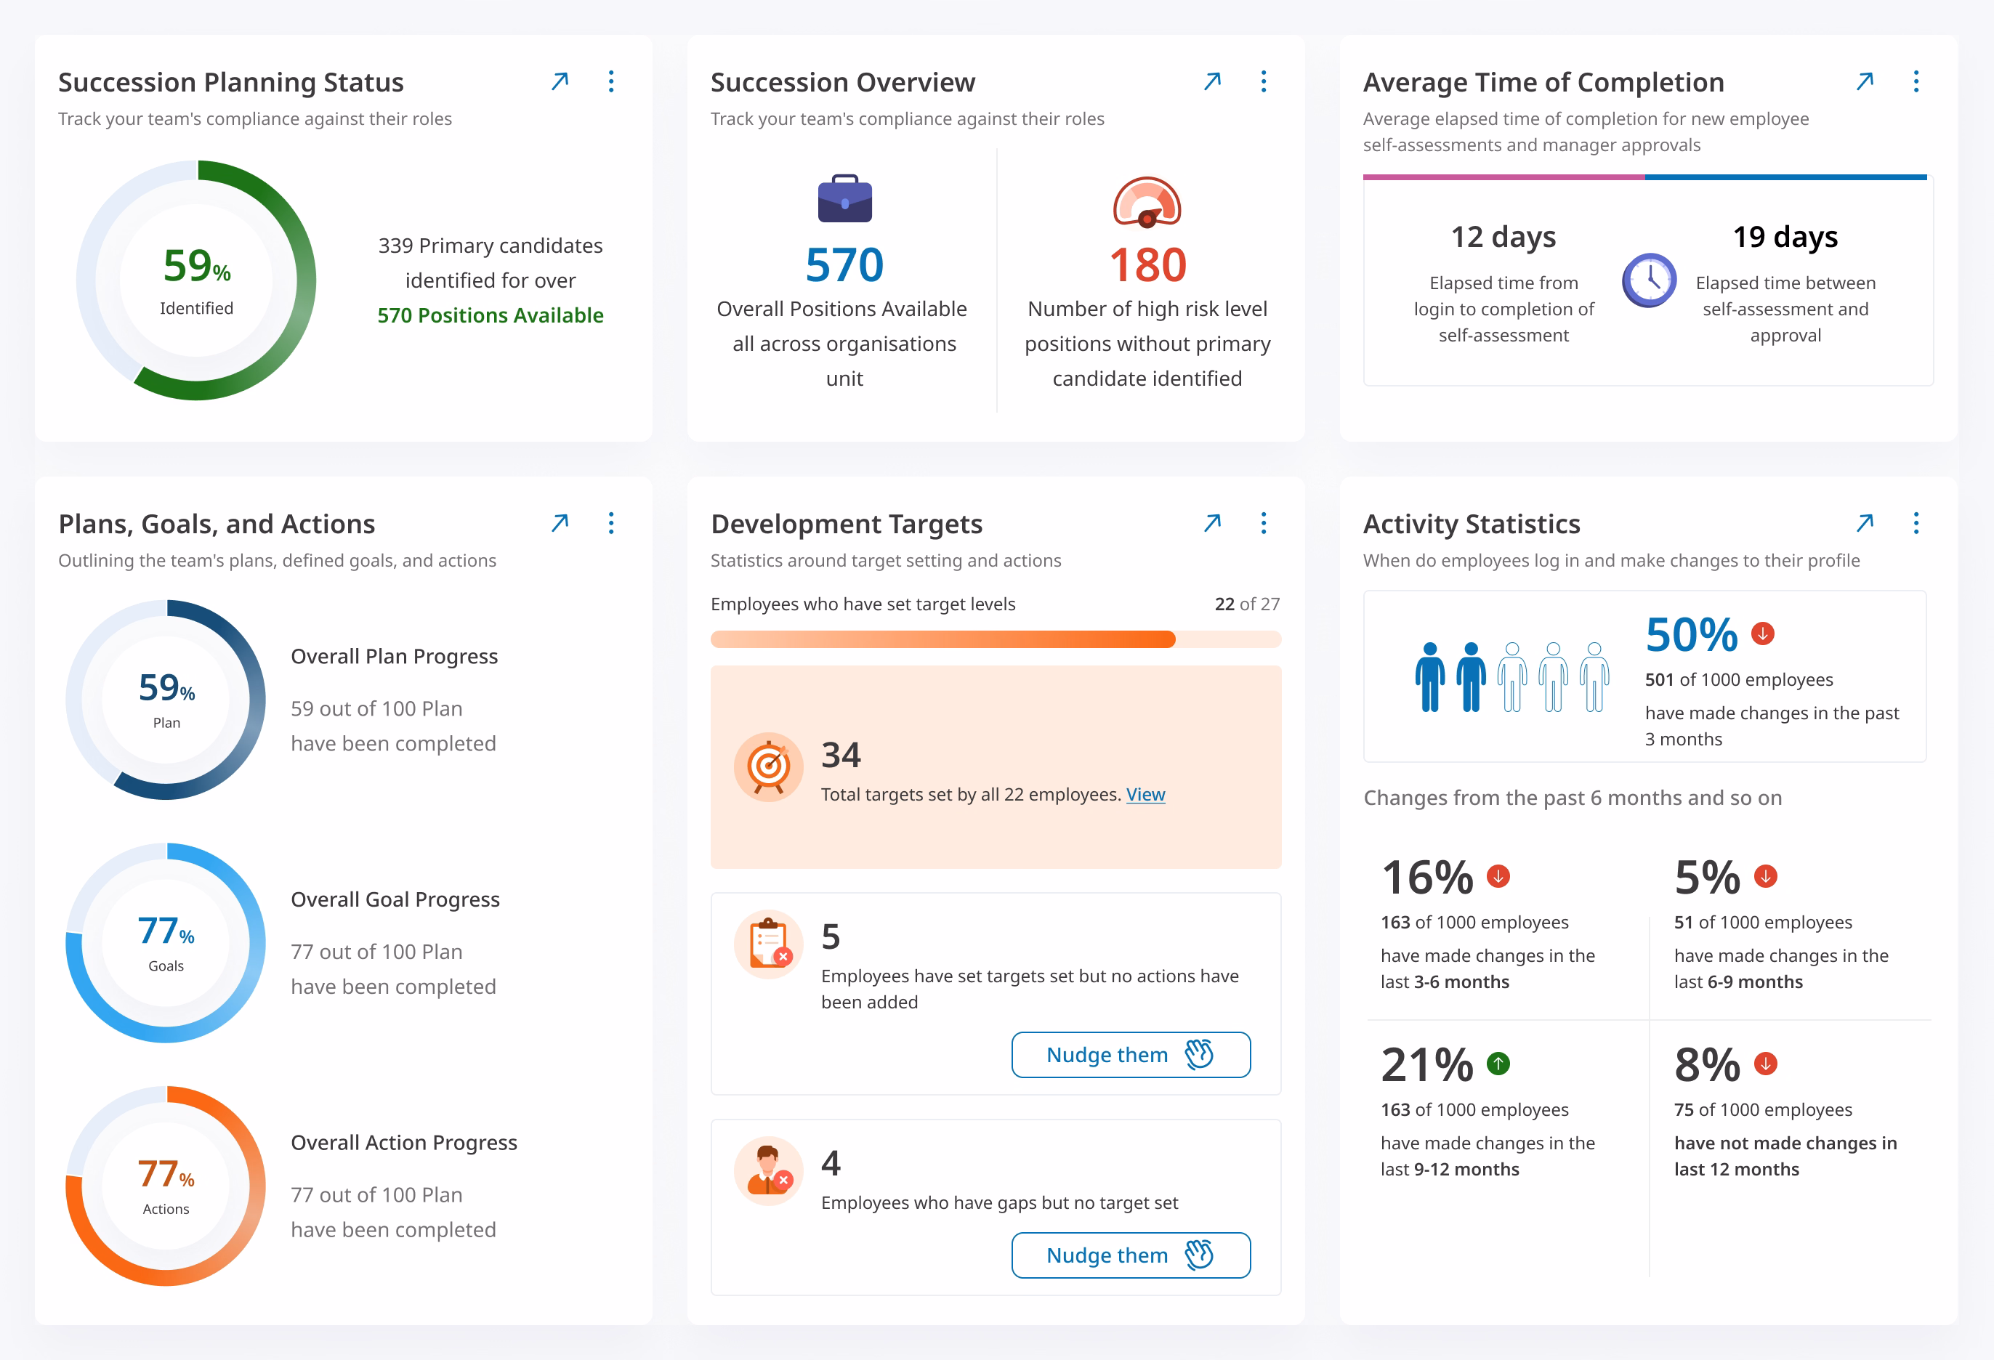Open Succession Overview three-dot menu
This screenshot has height=1360, width=1994.
pos(1264,81)
